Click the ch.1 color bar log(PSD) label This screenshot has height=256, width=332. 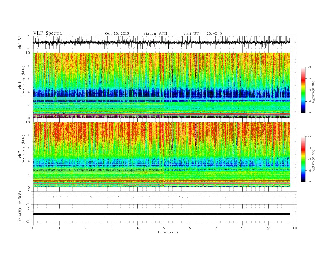click(314, 92)
